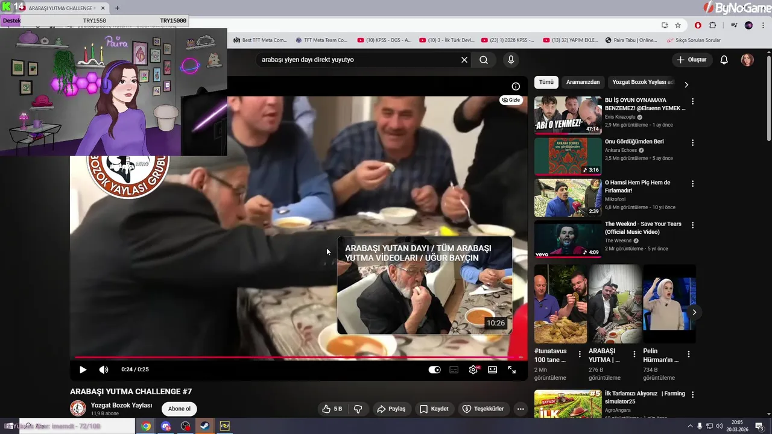This screenshot has width=772, height=434.
Task: Select the Tümü filter chip
Action: point(546,82)
